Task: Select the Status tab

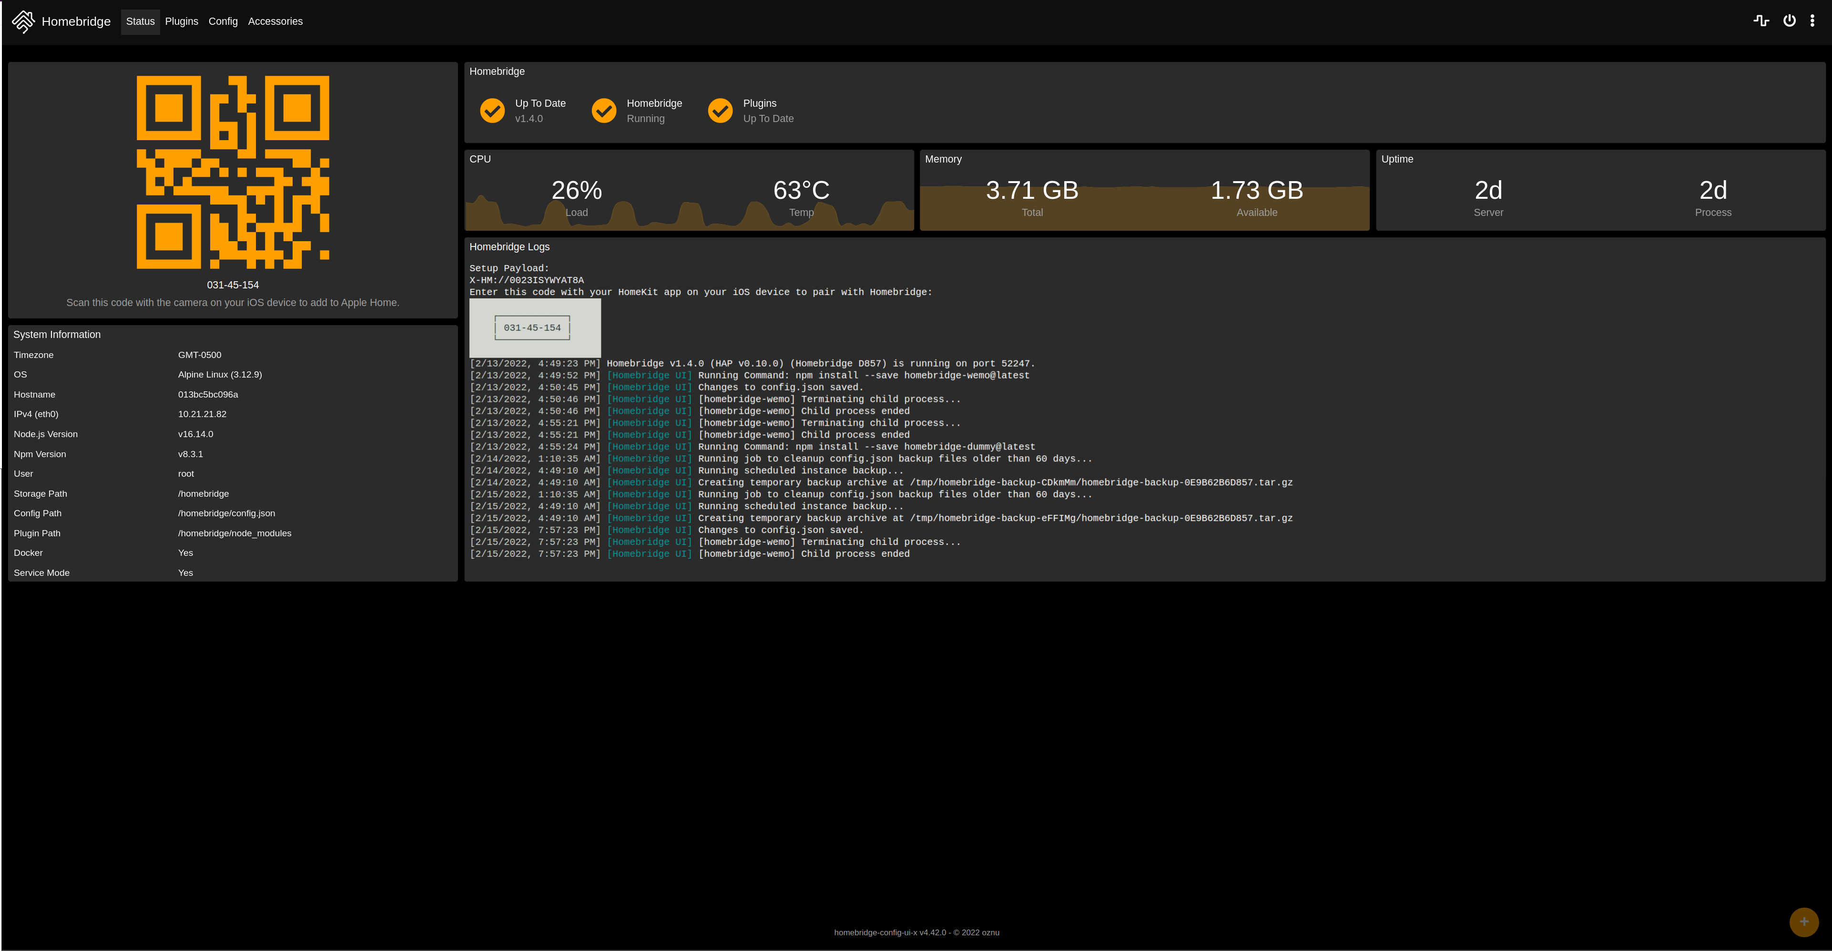Action: (x=140, y=21)
